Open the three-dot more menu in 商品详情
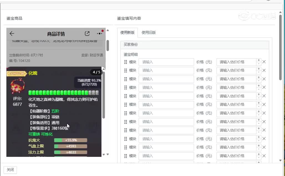This screenshot has width=285, height=176. [99, 34]
